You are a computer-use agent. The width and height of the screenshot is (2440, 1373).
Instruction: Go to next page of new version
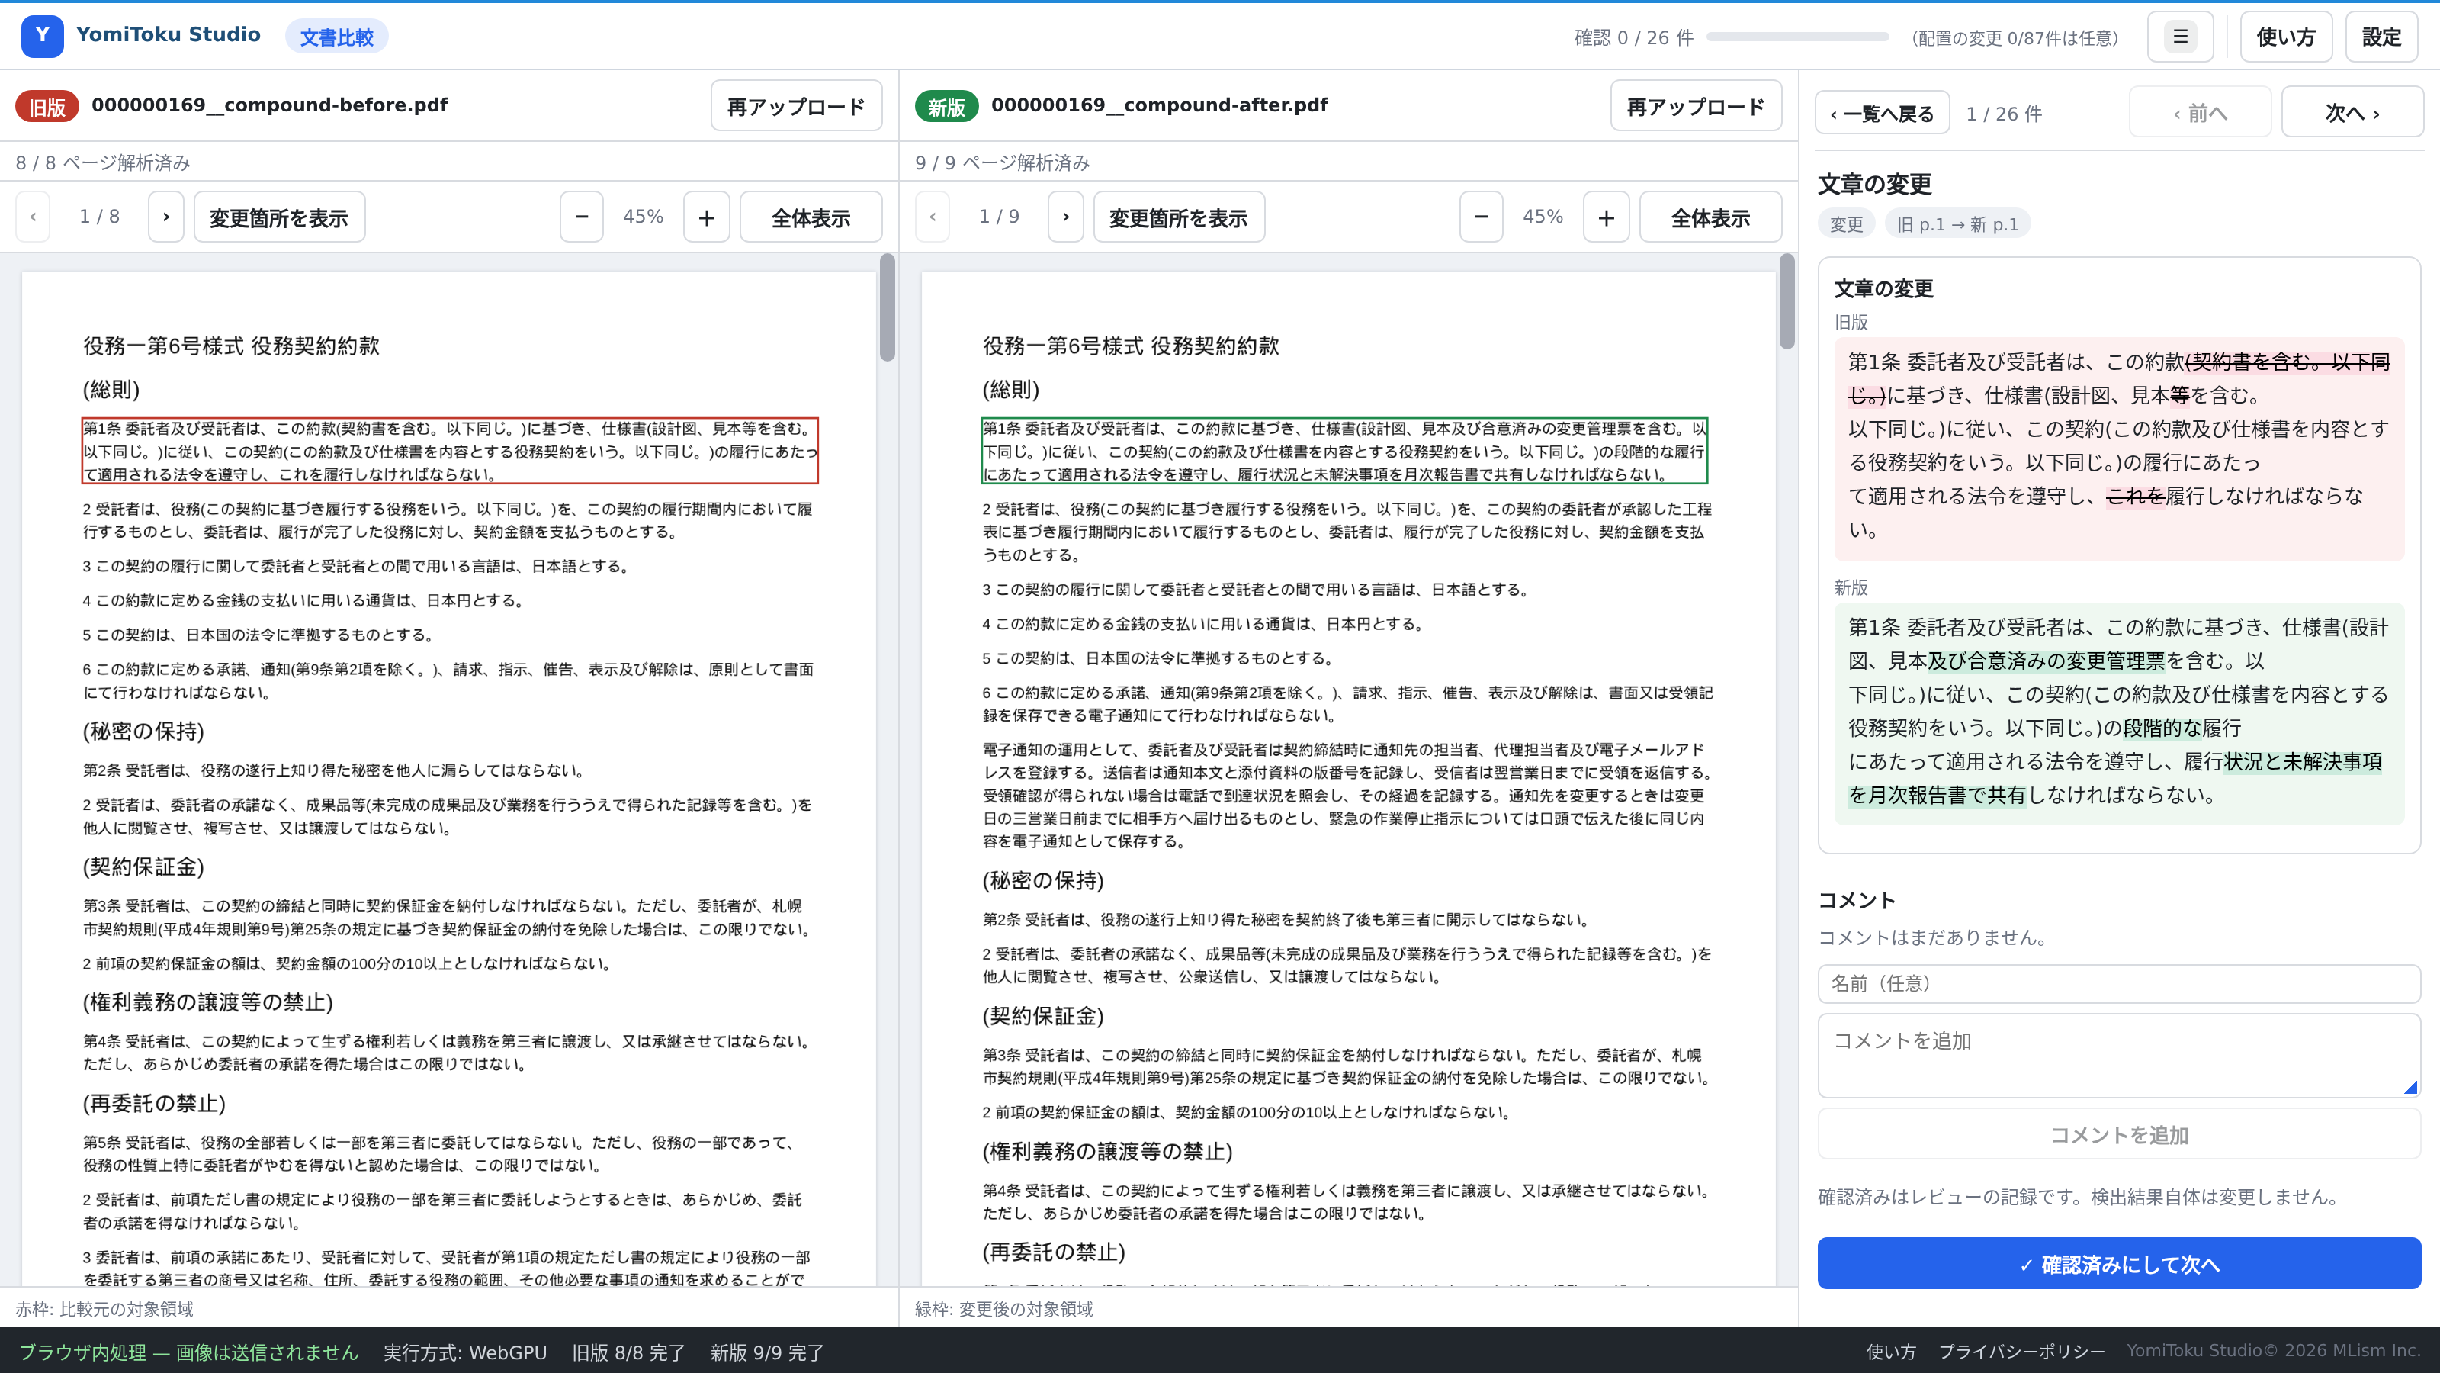click(x=1066, y=217)
